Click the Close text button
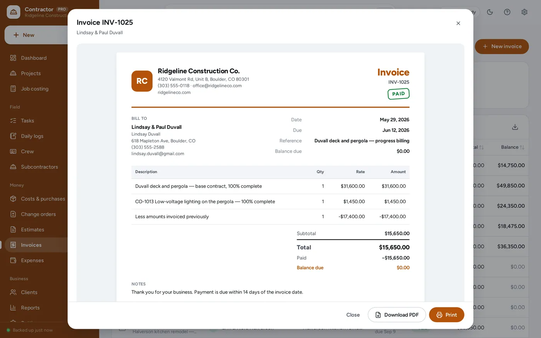This screenshot has width=541, height=338. point(353,315)
